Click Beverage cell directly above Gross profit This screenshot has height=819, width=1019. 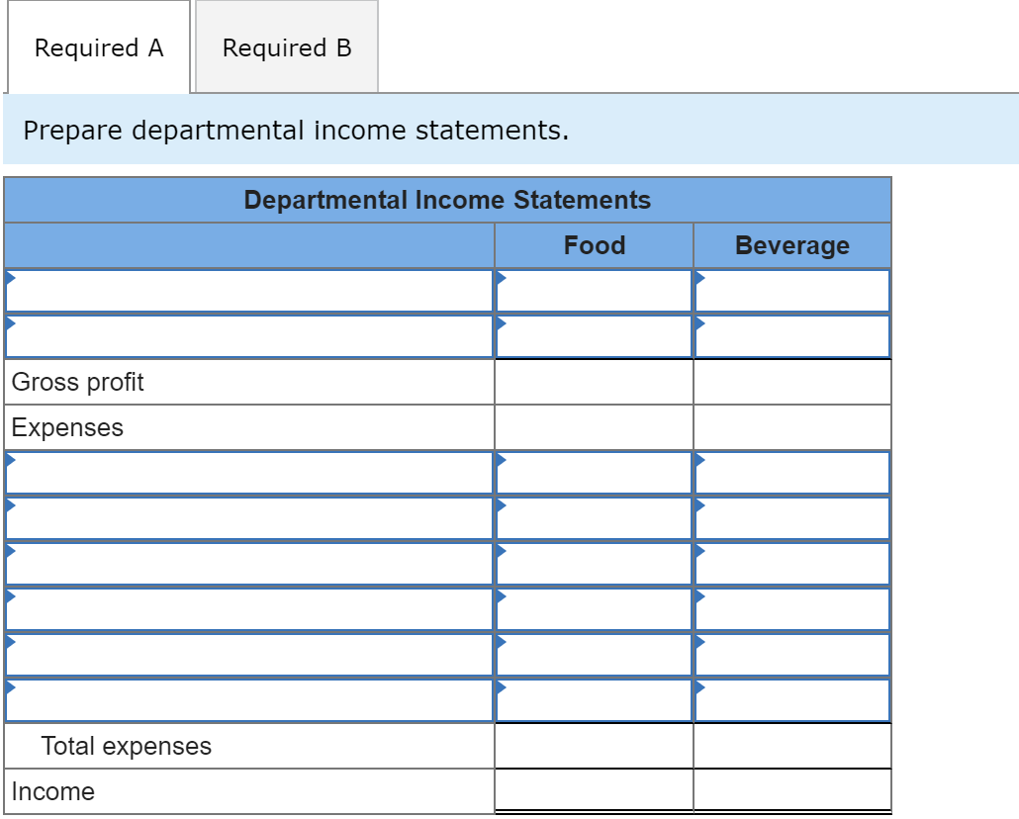(x=792, y=336)
